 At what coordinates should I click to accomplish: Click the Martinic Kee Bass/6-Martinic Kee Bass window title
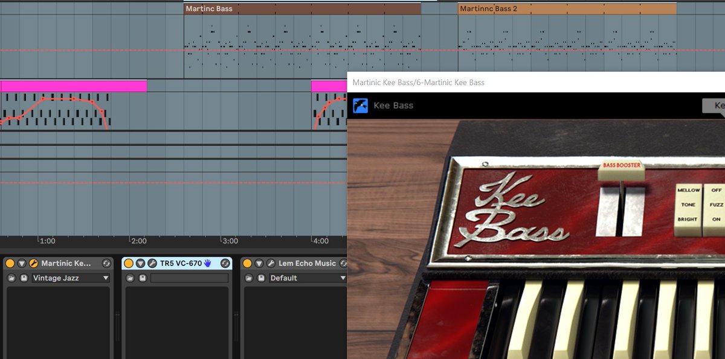[418, 83]
